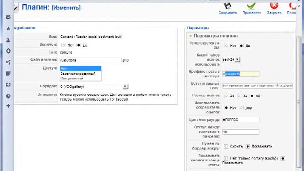Click the parameters panel vertical scrollbar
Viewport: 304px width, 171px height.
(299, 102)
